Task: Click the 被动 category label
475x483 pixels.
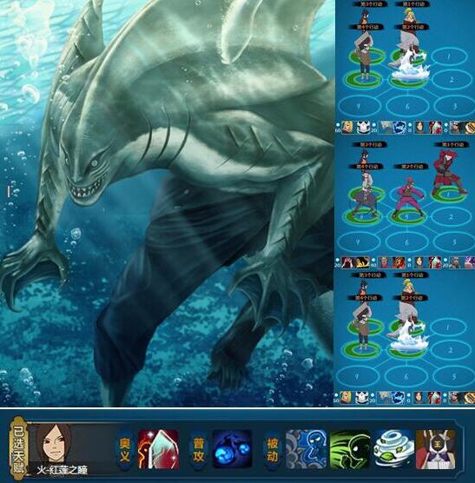Action: pyautogui.click(x=272, y=450)
